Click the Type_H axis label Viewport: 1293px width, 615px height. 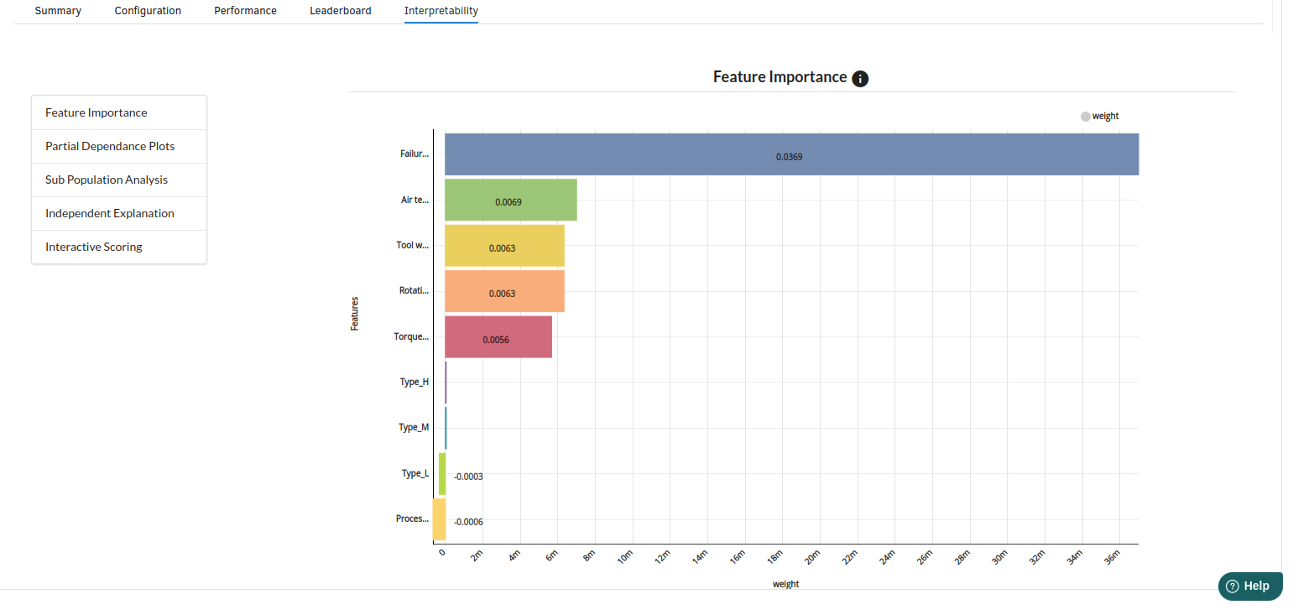coord(414,382)
